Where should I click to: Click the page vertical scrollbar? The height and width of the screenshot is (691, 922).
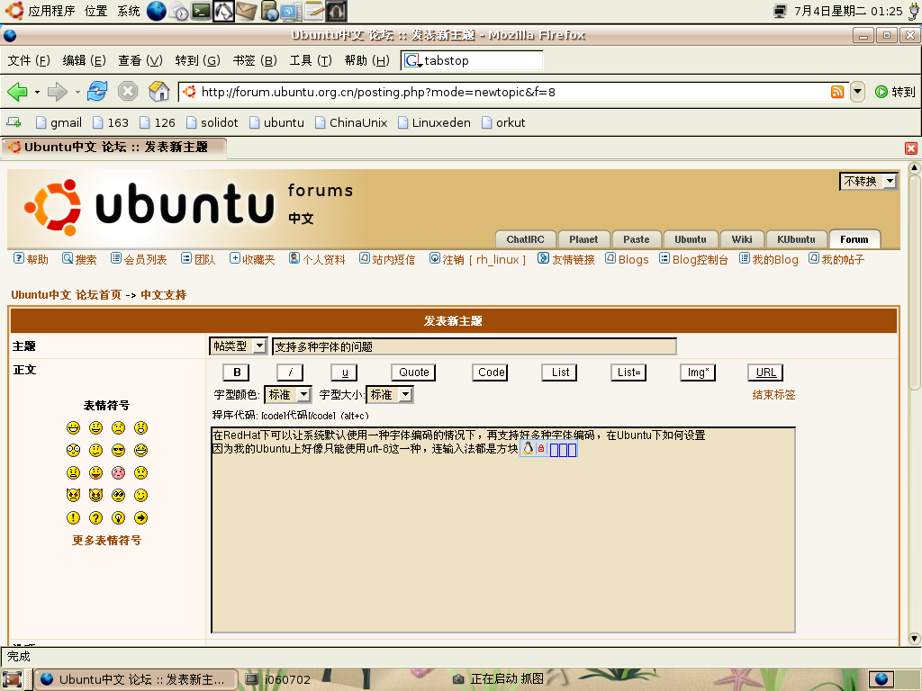click(x=915, y=403)
